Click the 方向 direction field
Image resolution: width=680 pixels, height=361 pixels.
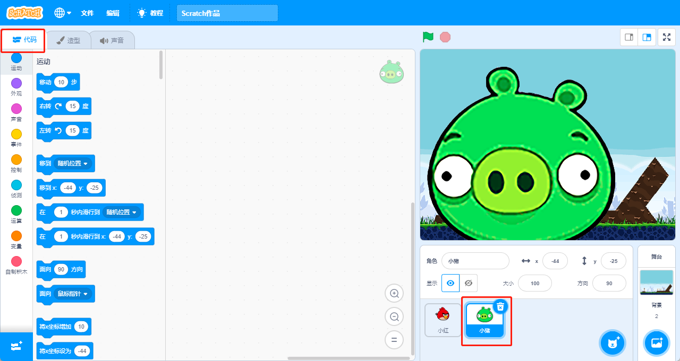click(609, 283)
